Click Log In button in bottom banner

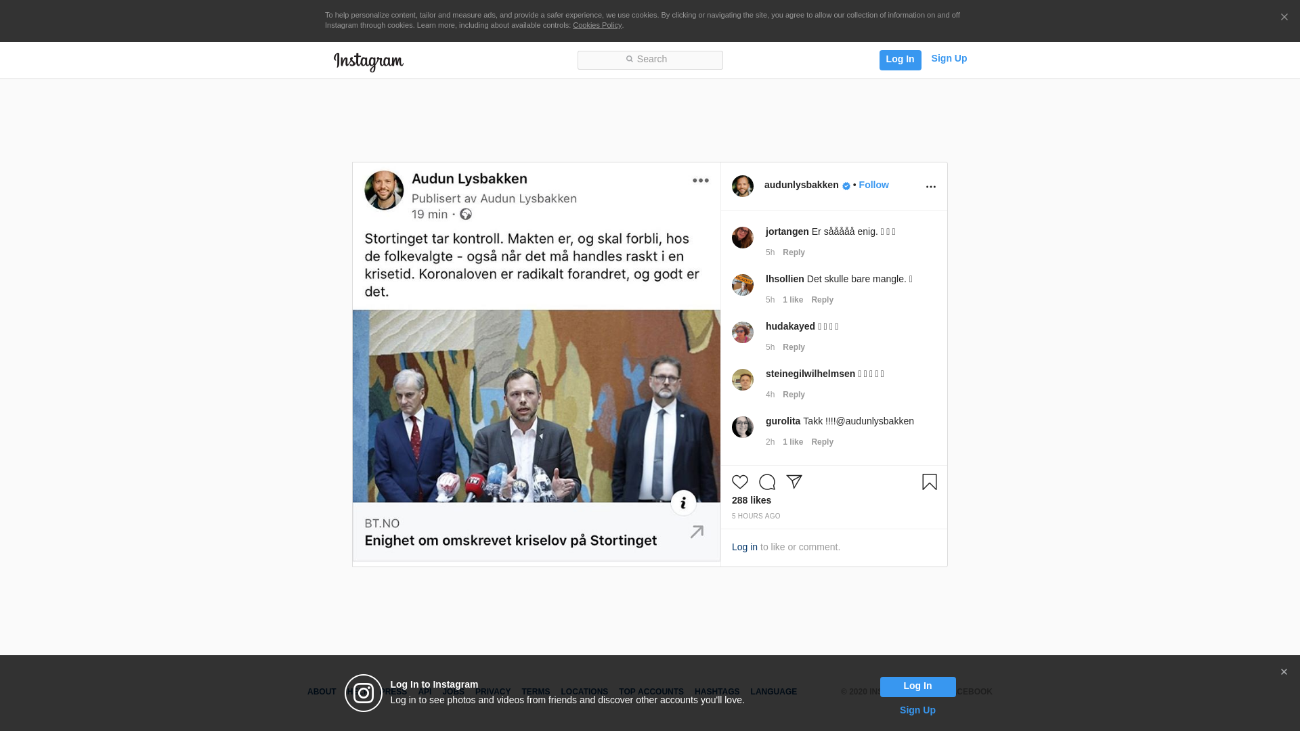click(917, 687)
